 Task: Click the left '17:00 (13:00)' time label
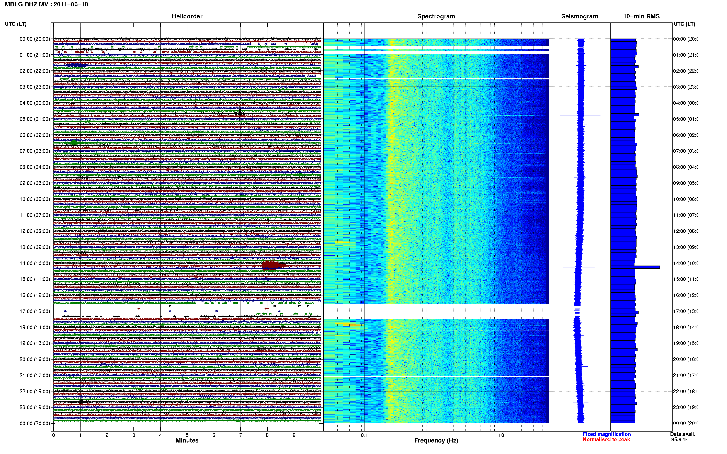pyautogui.click(x=35, y=311)
